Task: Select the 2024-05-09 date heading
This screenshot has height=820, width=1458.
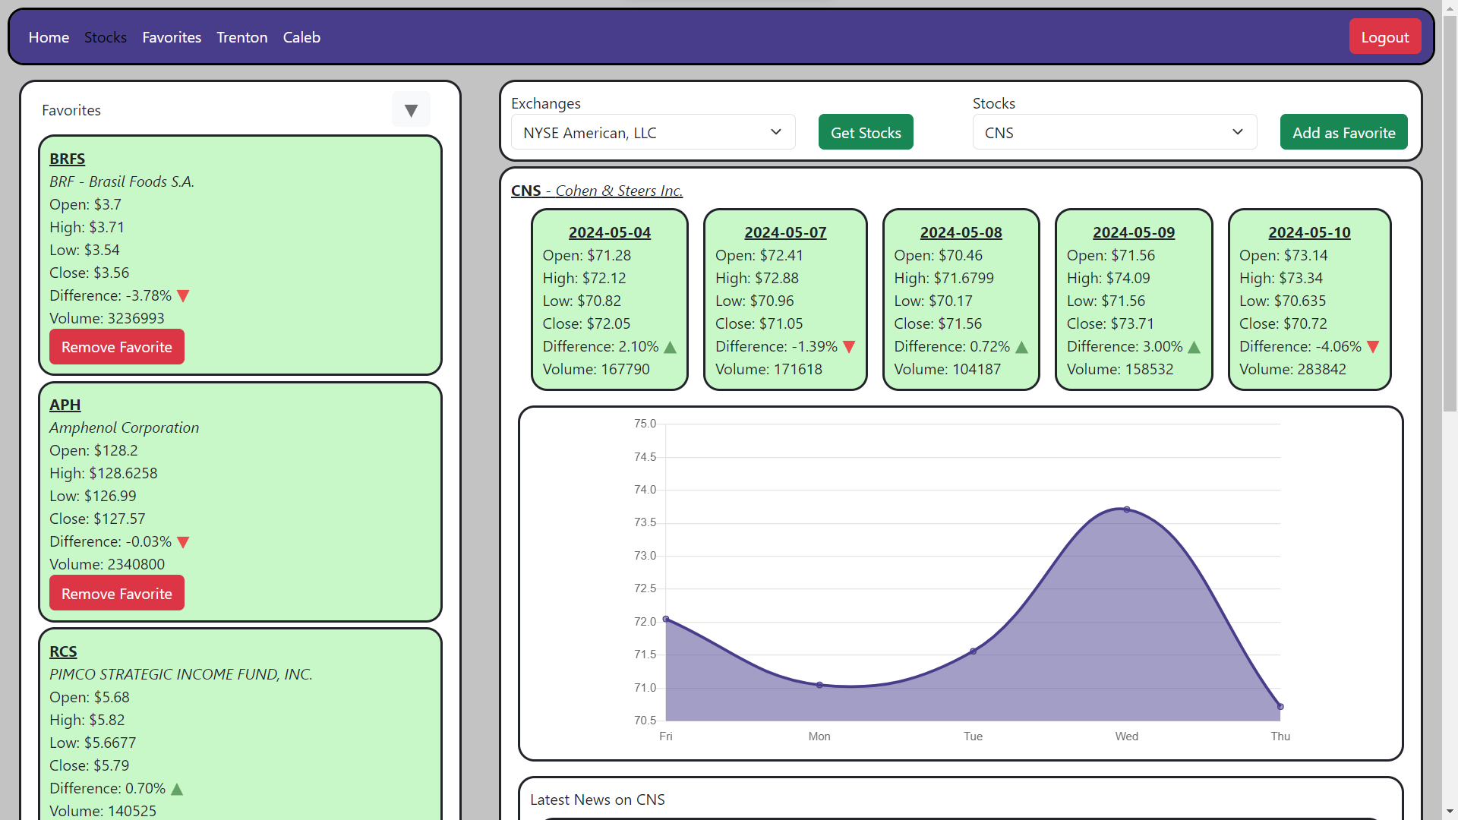Action: click(1134, 232)
